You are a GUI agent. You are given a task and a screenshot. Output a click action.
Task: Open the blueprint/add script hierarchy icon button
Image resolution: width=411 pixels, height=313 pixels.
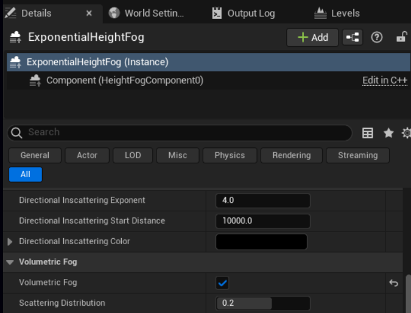pyautogui.click(x=353, y=37)
